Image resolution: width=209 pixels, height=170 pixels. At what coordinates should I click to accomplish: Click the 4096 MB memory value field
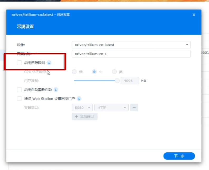coord(130,81)
